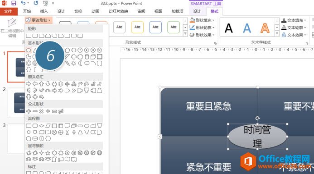Select the slide 2 thumbnail
Viewport: 314px width, 174px height.
click(x=16, y=103)
